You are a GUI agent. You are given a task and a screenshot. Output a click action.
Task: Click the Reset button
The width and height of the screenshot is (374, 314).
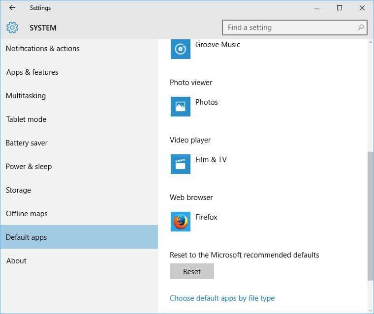(192, 271)
